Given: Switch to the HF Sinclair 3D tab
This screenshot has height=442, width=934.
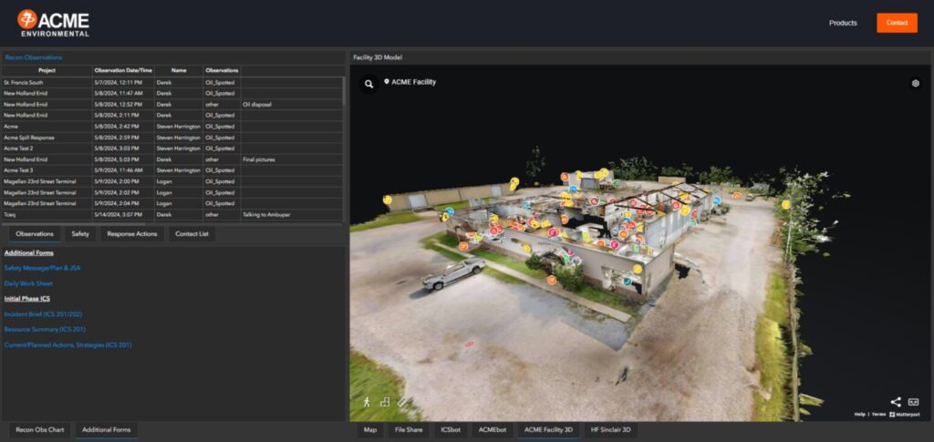Looking at the screenshot, I should [610, 429].
